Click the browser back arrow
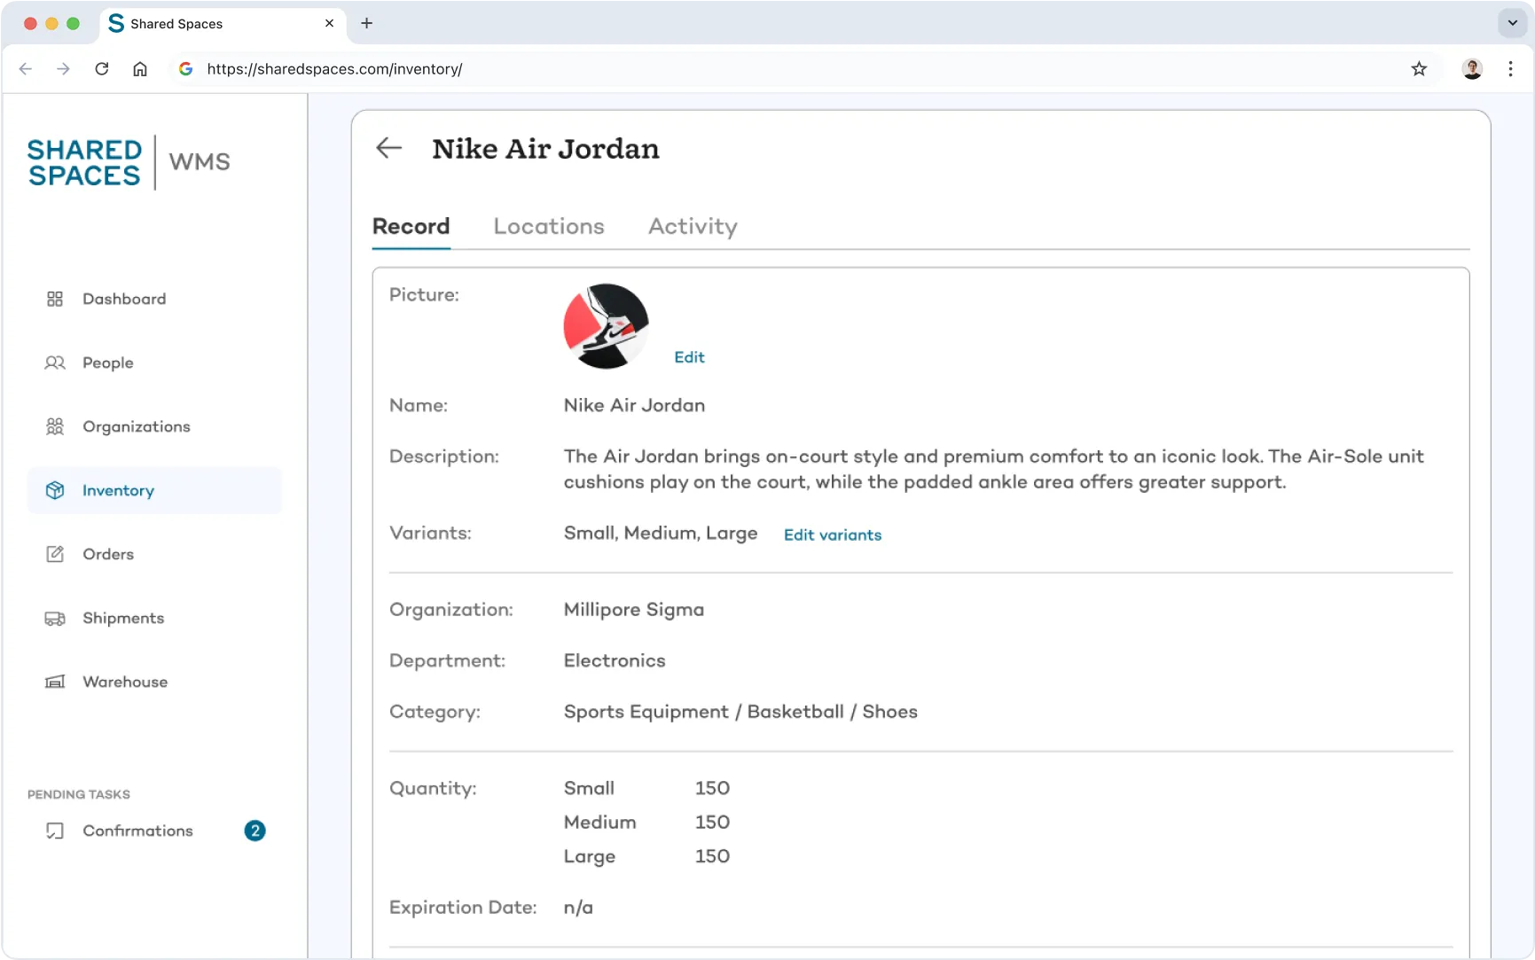Image resolution: width=1535 pixels, height=960 pixels. (26, 69)
